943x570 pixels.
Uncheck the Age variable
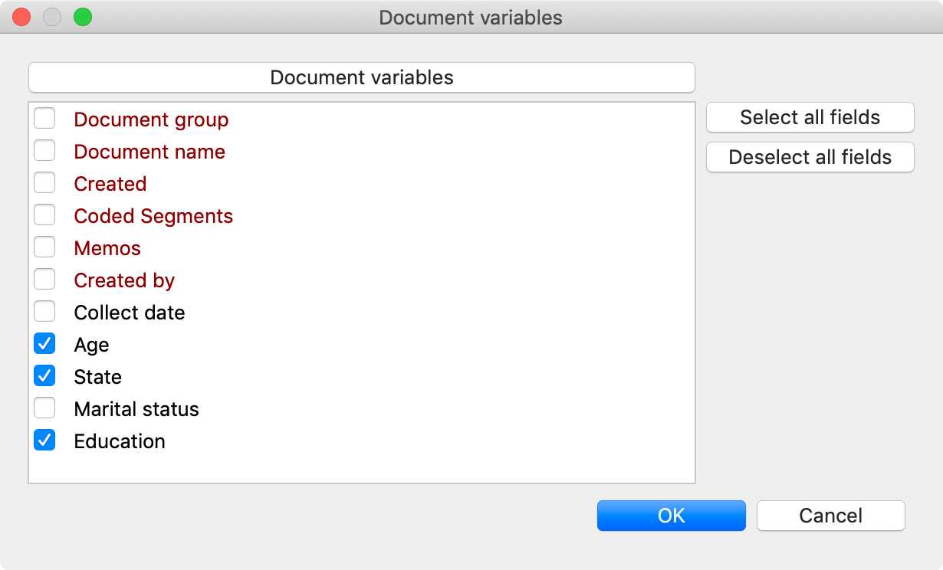pyautogui.click(x=44, y=345)
